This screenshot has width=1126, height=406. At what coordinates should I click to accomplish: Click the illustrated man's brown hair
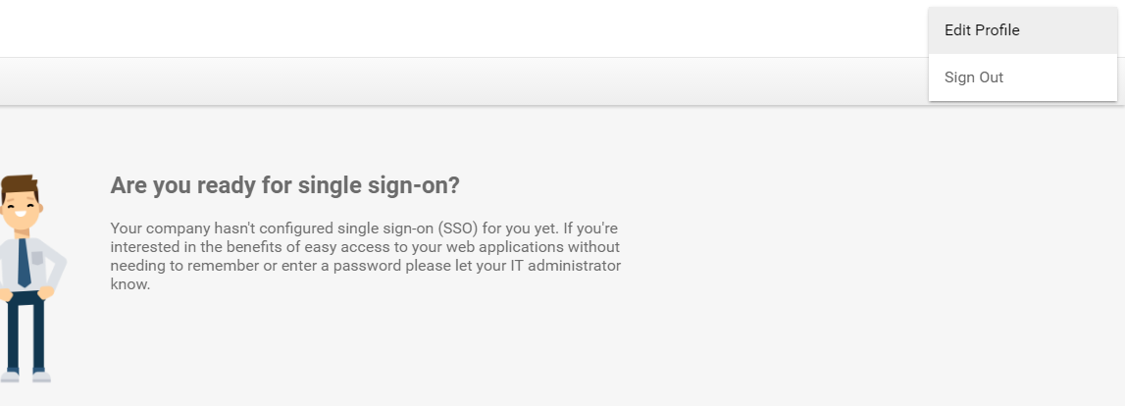(x=19, y=184)
